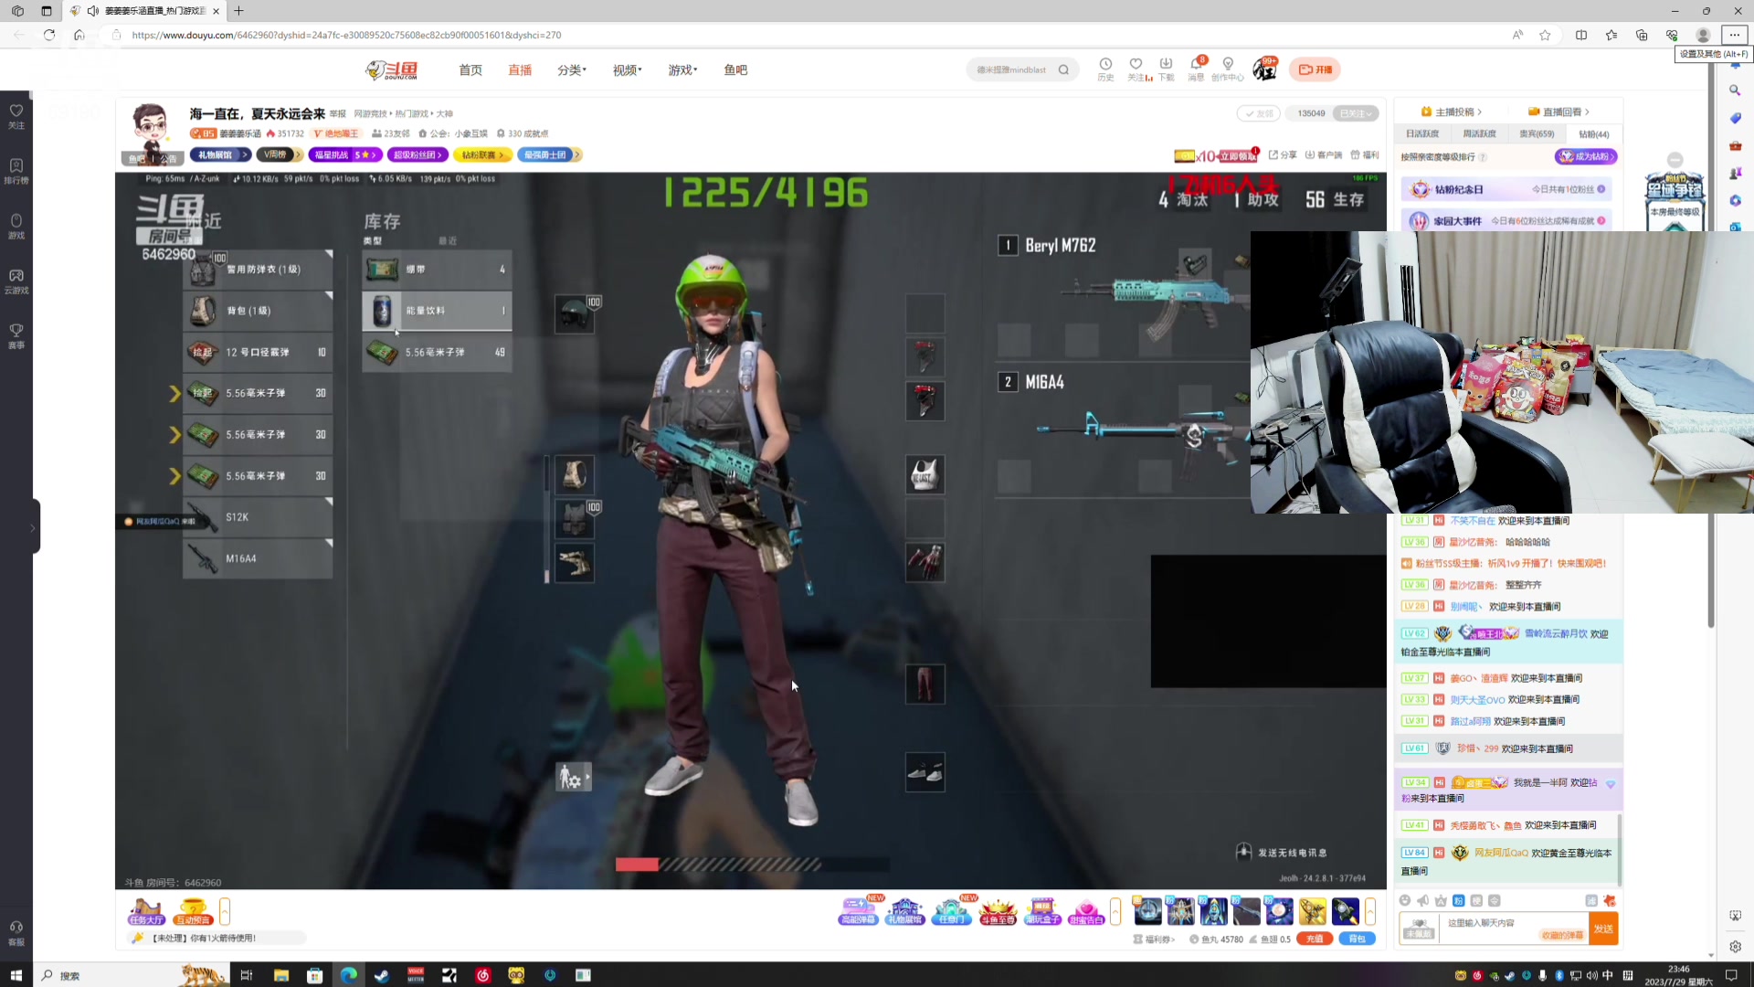The image size is (1754, 987).
Task: Open the 任务大厅 task hall icon
Action: point(146,911)
